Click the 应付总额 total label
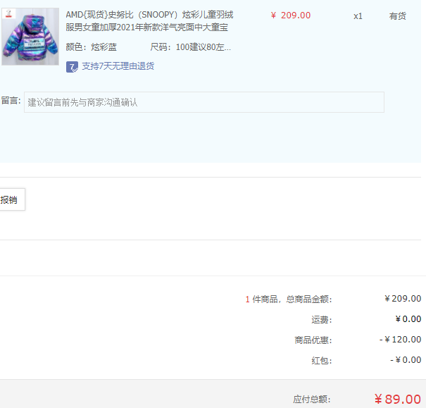The width and height of the screenshot is (426, 408). click(312, 400)
